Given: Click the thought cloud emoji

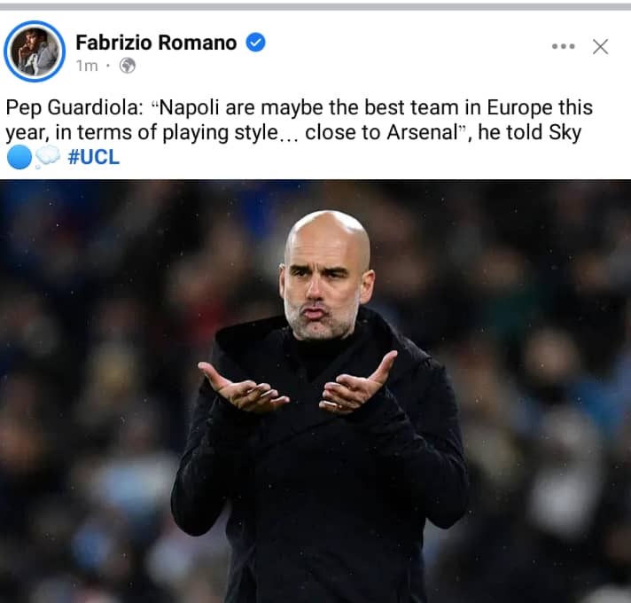Looking at the screenshot, I should (48, 157).
